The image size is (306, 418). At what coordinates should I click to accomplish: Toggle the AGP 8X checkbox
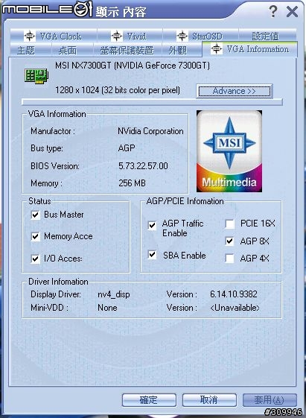coord(229,241)
